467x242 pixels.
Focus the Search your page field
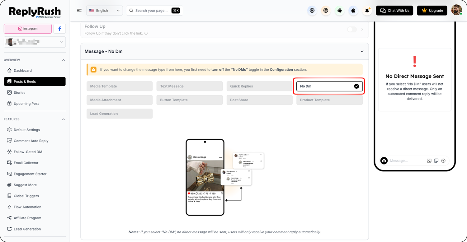click(x=154, y=11)
